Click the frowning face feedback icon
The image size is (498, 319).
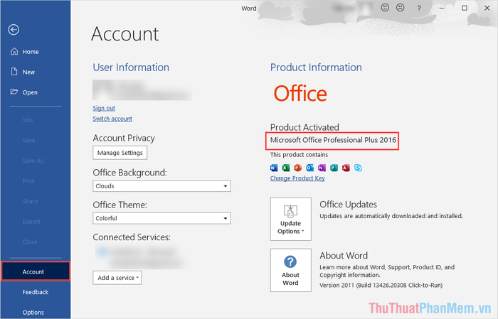tap(401, 7)
